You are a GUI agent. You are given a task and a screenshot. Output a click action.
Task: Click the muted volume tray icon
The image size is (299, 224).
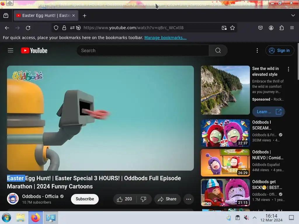pyautogui.click(x=246, y=218)
